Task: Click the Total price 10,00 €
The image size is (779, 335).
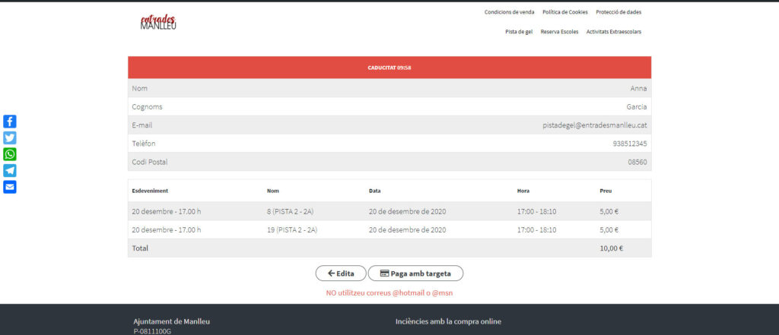Action: [x=611, y=248]
